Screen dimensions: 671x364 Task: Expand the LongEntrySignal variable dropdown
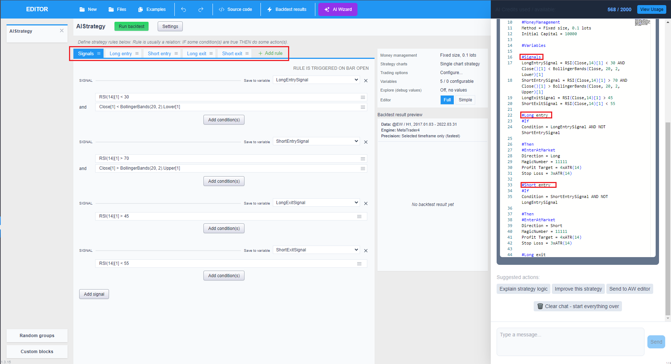point(316,80)
